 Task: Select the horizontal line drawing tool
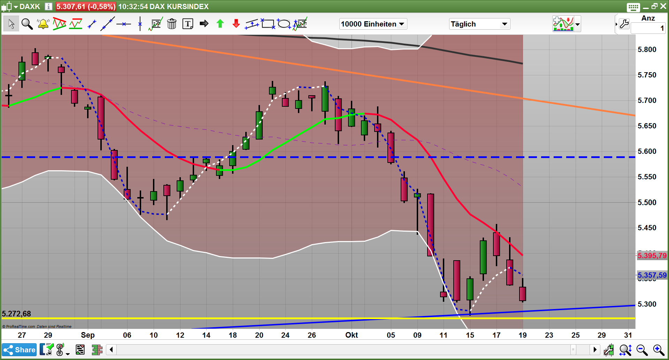coord(124,24)
